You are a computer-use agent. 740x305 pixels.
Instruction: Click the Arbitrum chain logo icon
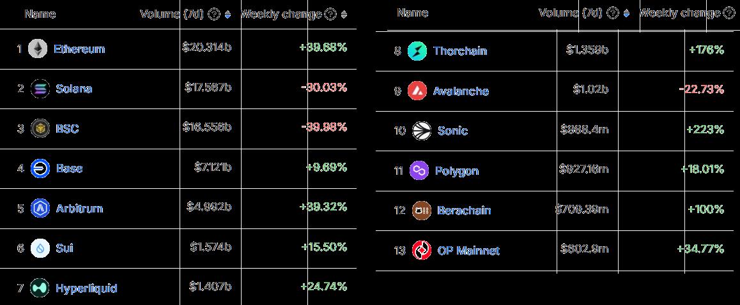pos(40,208)
